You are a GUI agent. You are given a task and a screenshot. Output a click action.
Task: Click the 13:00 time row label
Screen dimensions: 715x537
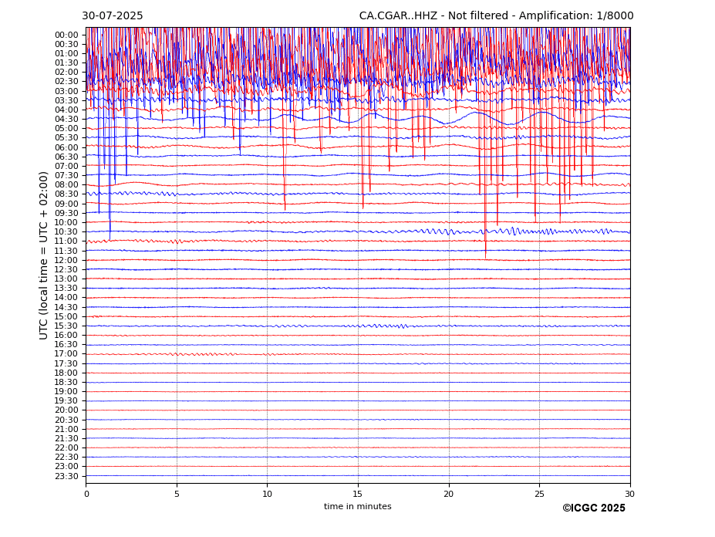66,279
